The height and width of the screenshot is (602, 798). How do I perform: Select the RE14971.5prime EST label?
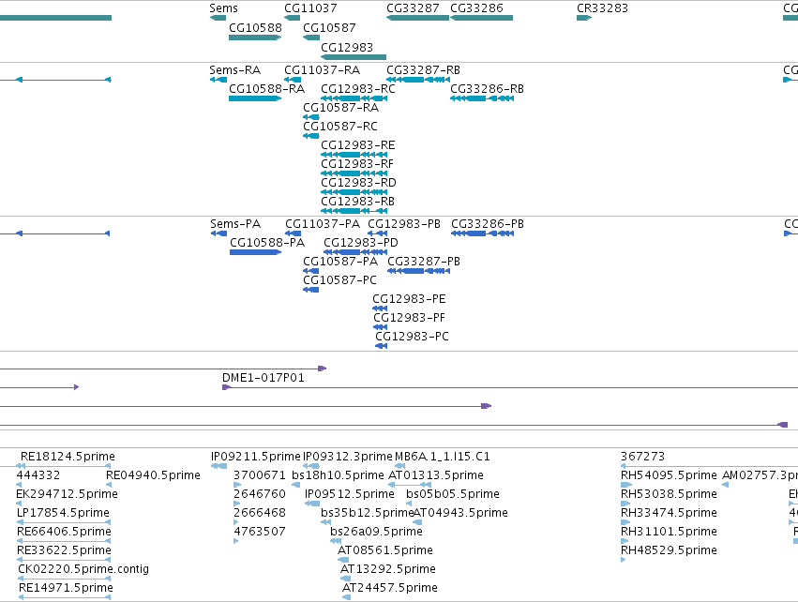click(x=67, y=588)
